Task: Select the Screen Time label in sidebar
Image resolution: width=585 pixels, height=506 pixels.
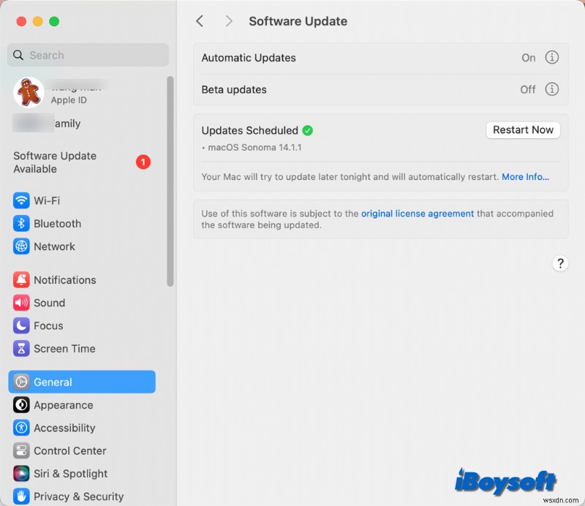Action: pyautogui.click(x=64, y=349)
